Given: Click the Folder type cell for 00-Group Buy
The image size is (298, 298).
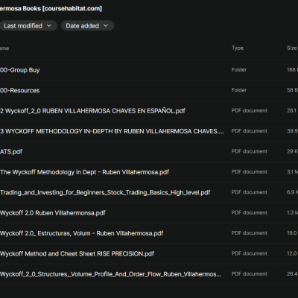Looking at the screenshot, I should click(x=239, y=70).
